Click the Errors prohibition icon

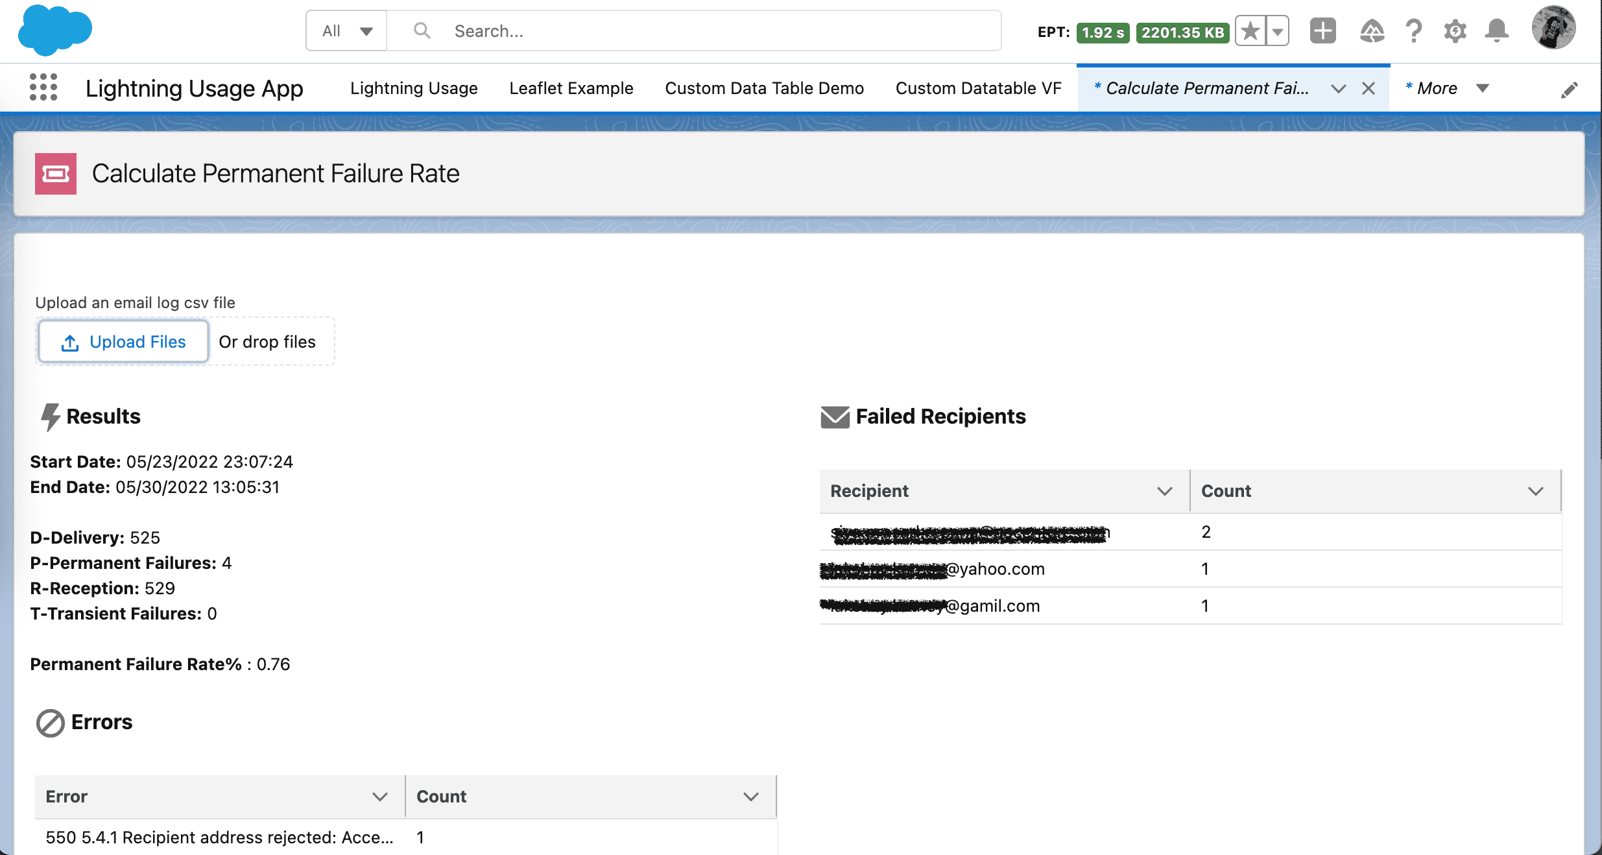pyautogui.click(x=50, y=723)
